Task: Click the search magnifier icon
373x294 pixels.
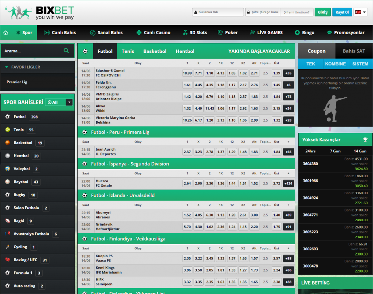Action: (x=66, y=51)
